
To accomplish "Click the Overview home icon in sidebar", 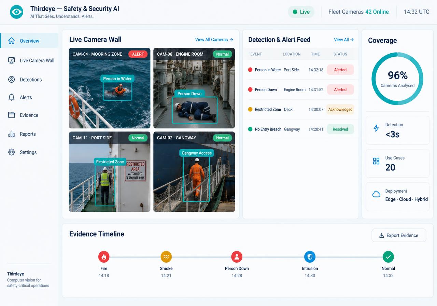I will (11, 41).
